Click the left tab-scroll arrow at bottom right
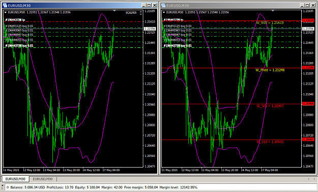Viewport: 318px width, 192px height. (309, 179)
